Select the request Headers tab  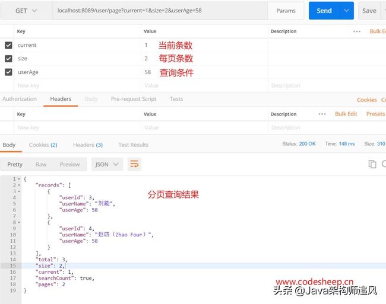(61, 99)
